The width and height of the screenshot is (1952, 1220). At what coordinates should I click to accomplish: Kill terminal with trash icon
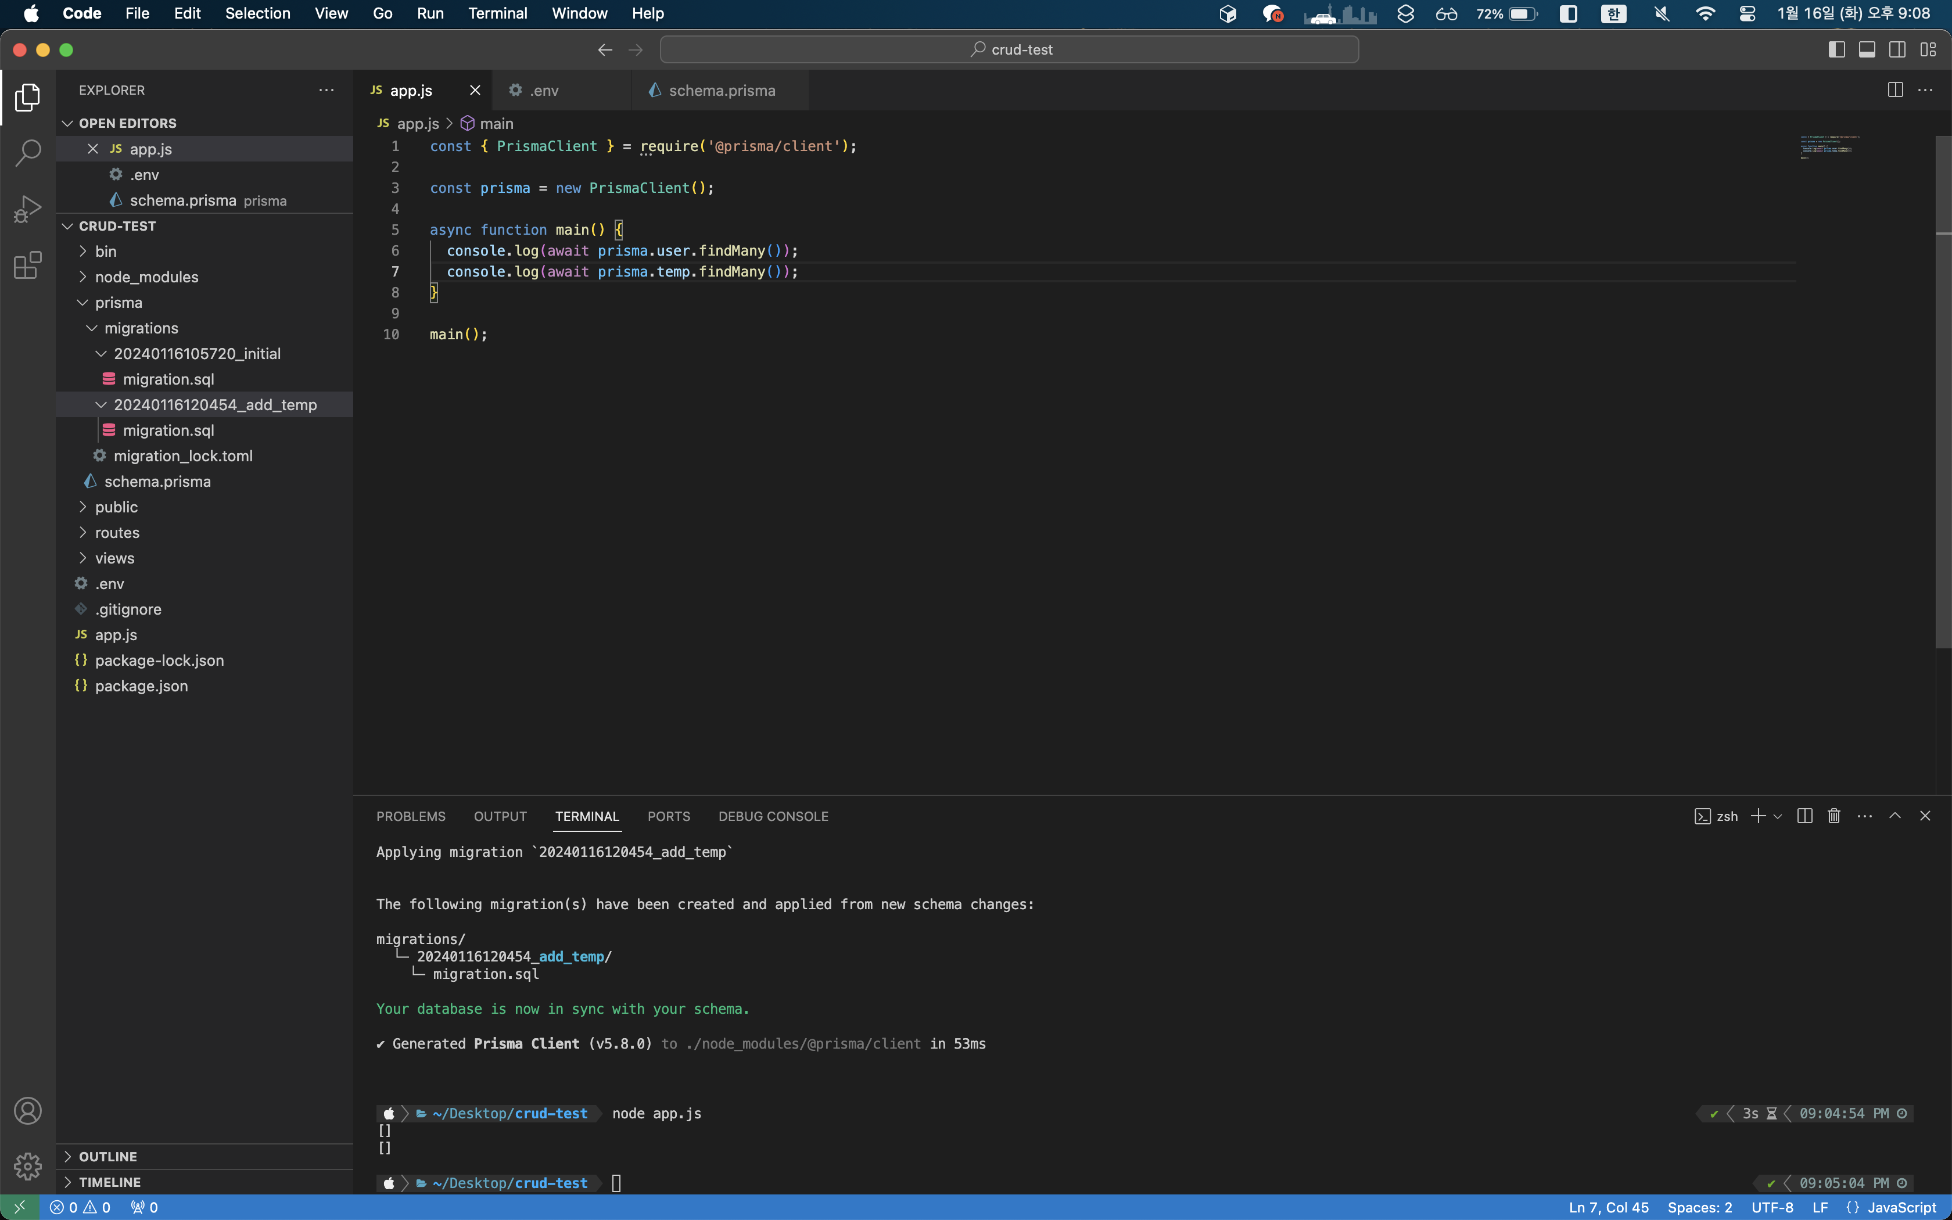tap(1833, 816)
